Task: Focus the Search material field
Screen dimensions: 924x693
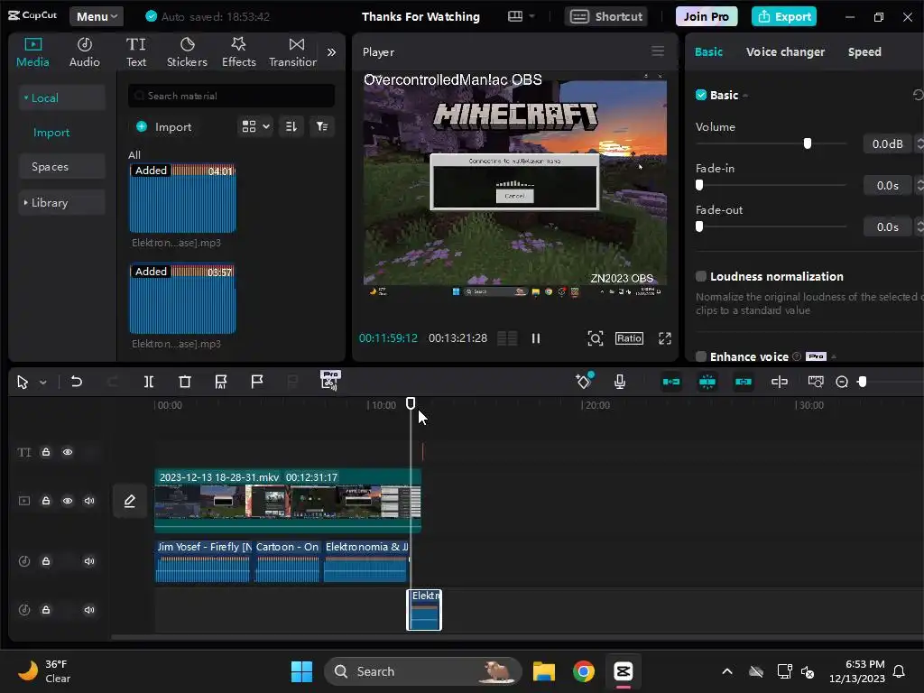Action: point(231,96)
